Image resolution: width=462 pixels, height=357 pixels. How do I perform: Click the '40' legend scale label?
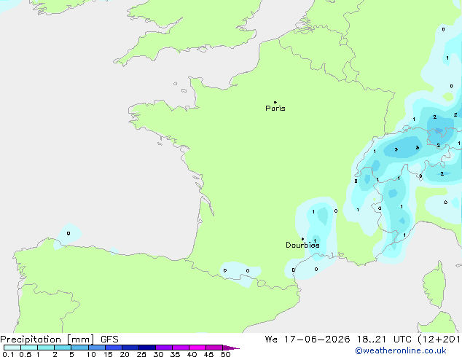tap(192, 354)
